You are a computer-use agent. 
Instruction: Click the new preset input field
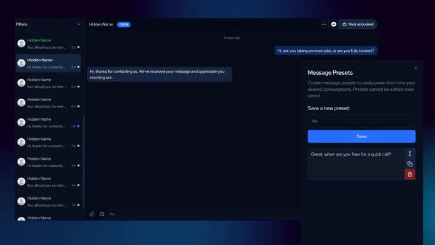pyautogui.click(x=361, y=121)
